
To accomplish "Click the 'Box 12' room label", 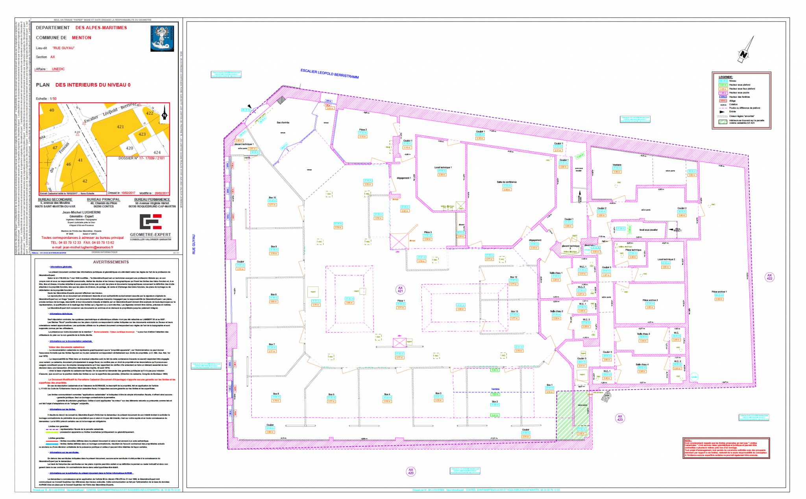I will [514, 277].
